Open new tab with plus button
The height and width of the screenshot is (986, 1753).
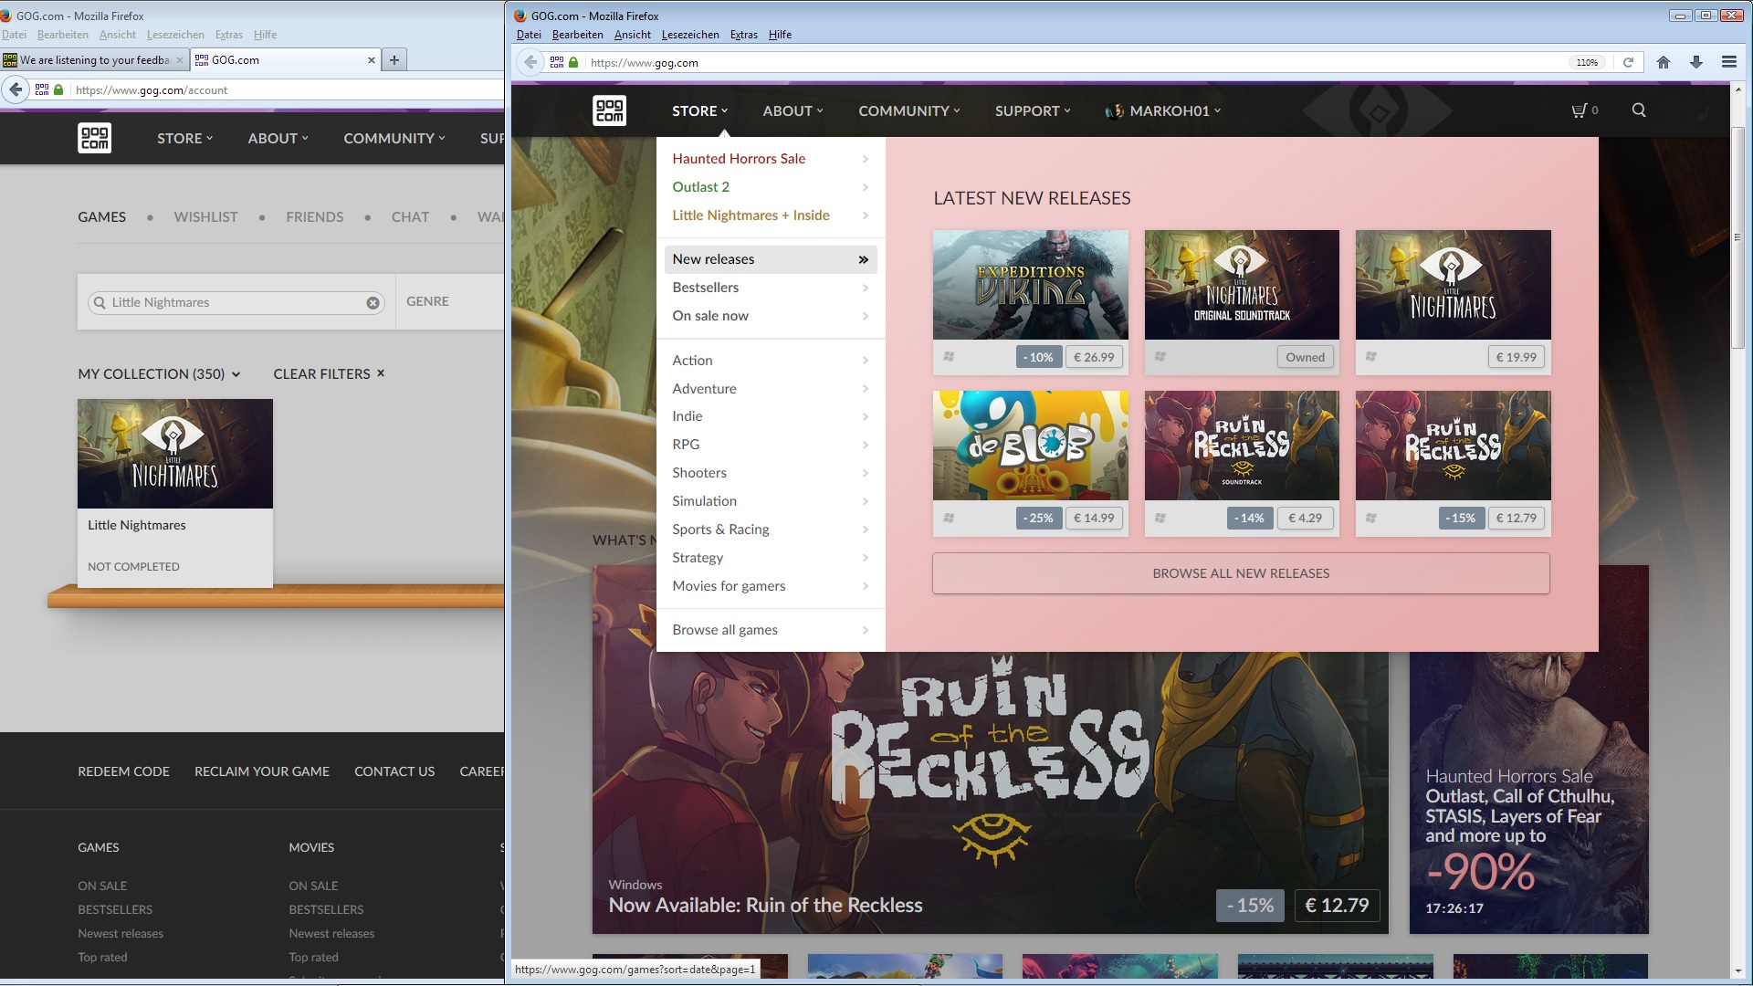pyautogui.click(x=394, y=60)
